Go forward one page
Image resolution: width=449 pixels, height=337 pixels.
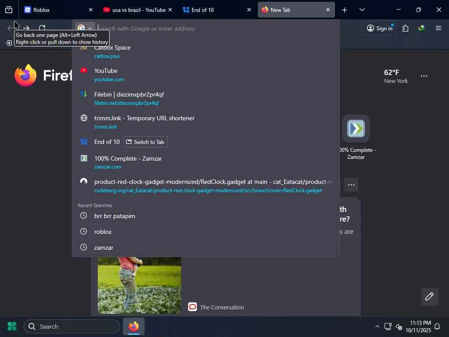click(x=26, y=28)
